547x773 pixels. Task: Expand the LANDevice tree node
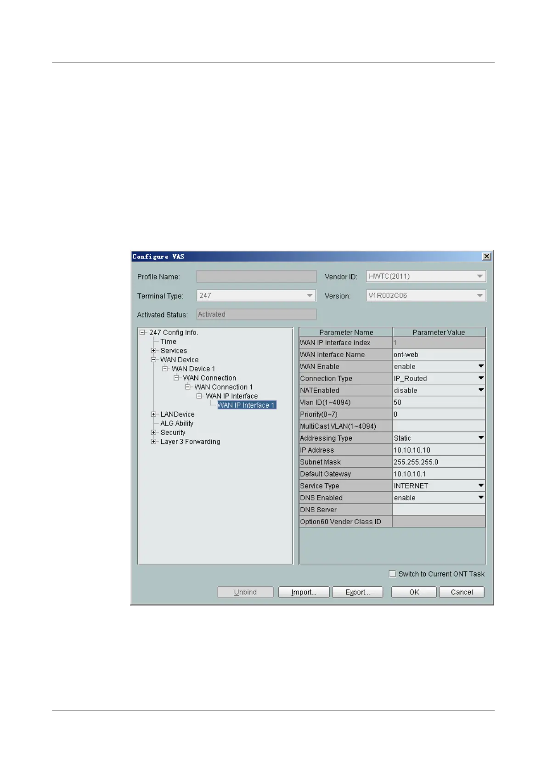(154, 414)
